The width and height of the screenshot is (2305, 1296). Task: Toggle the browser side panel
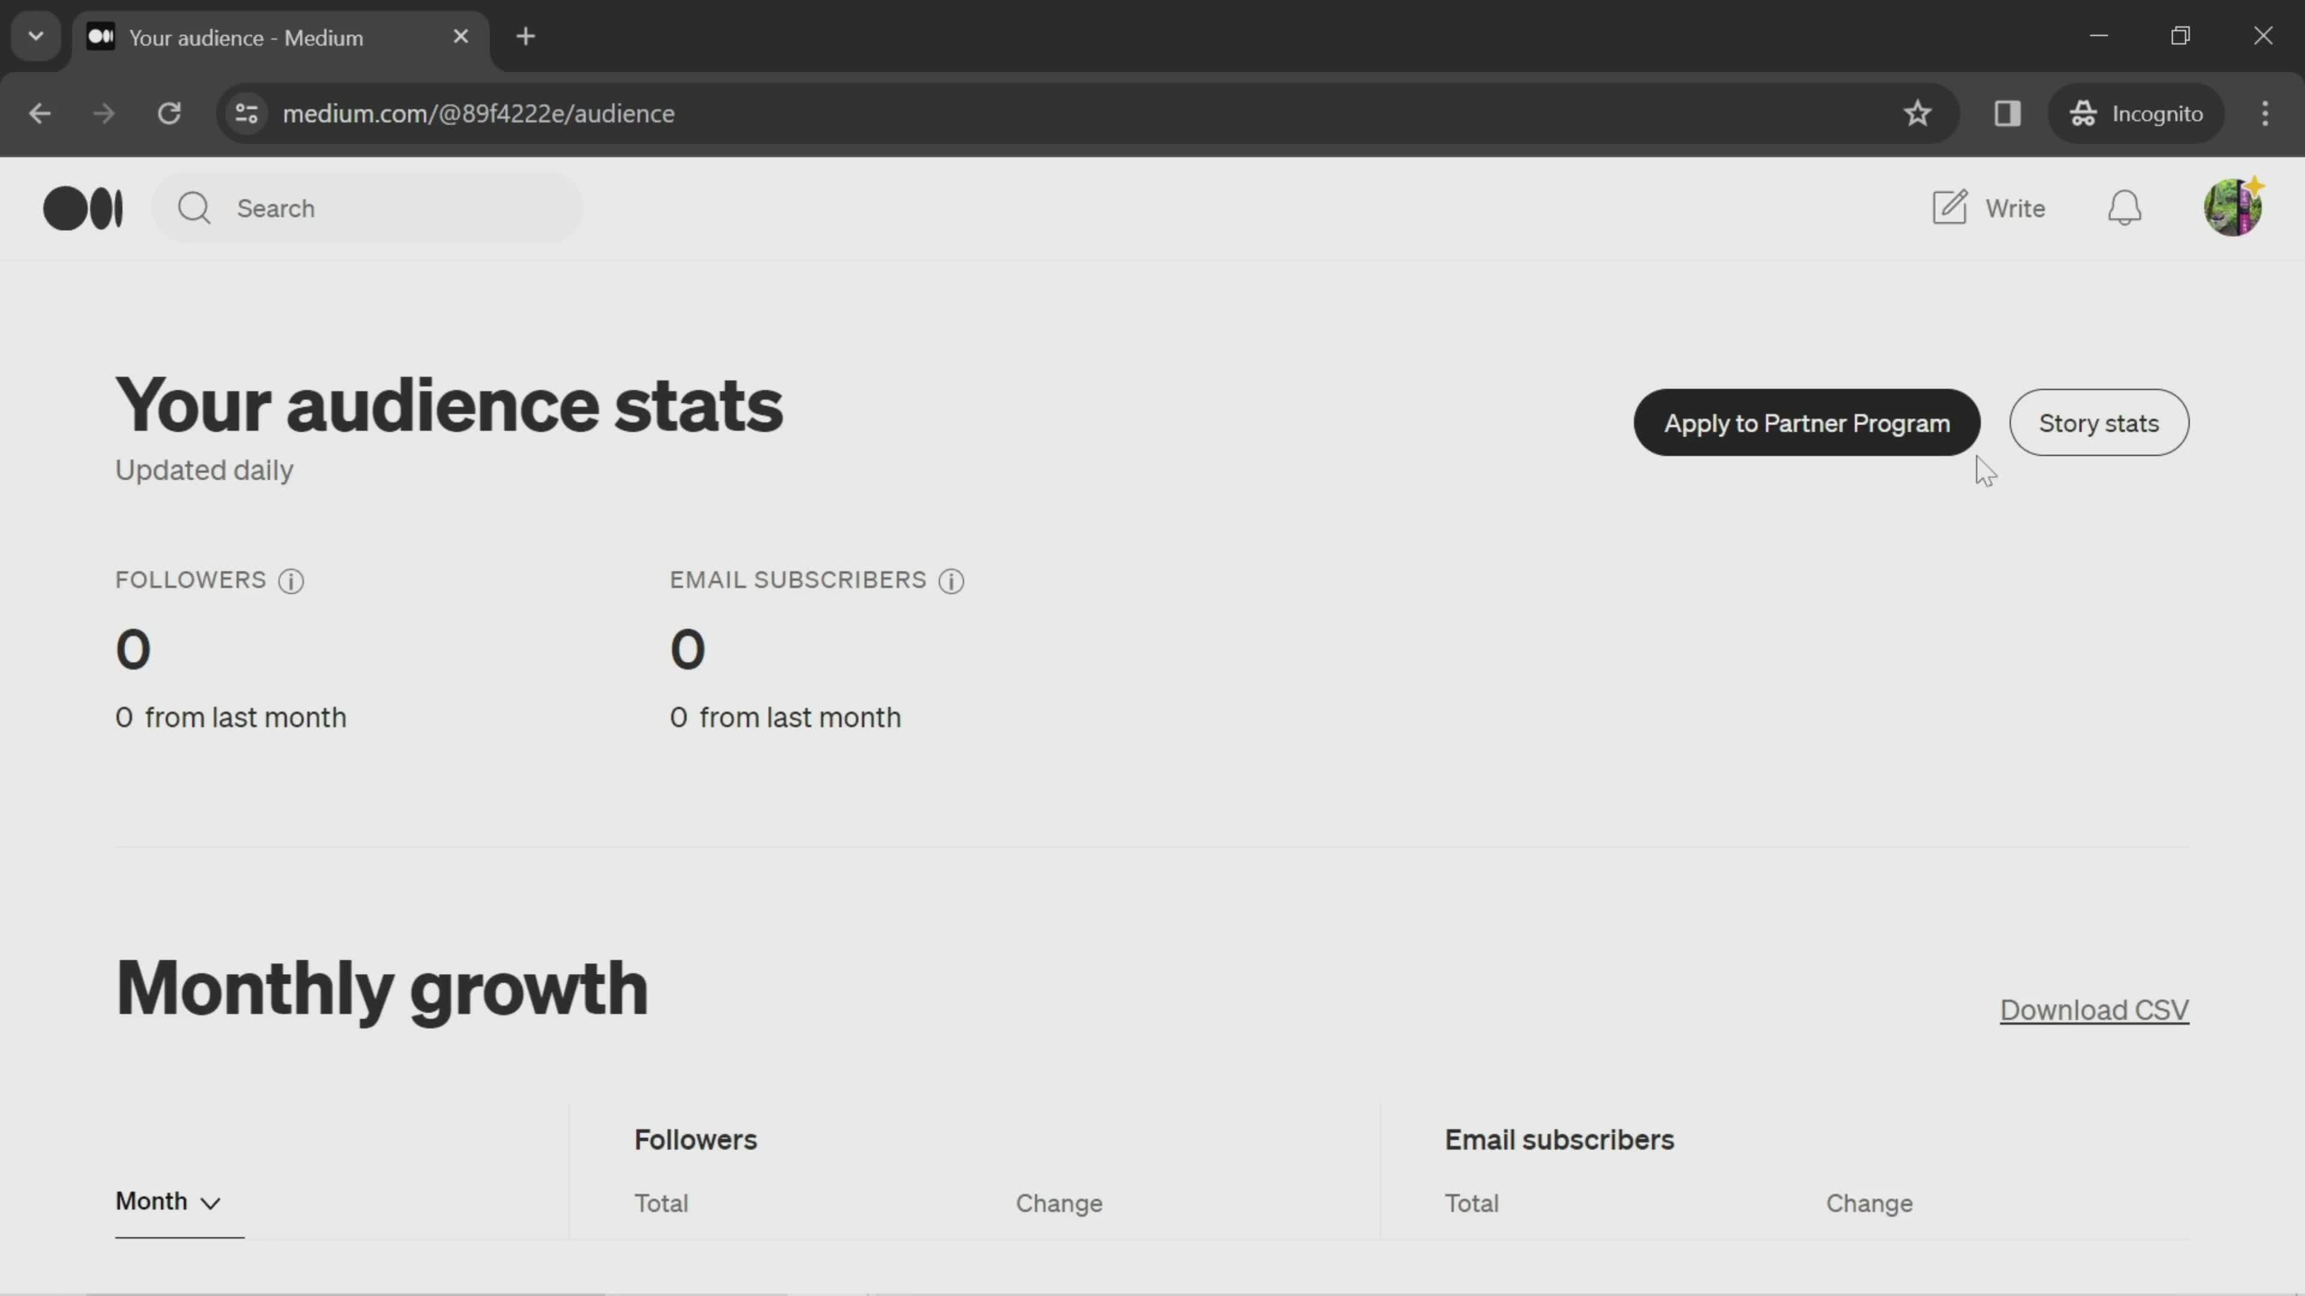point(2007,113)
